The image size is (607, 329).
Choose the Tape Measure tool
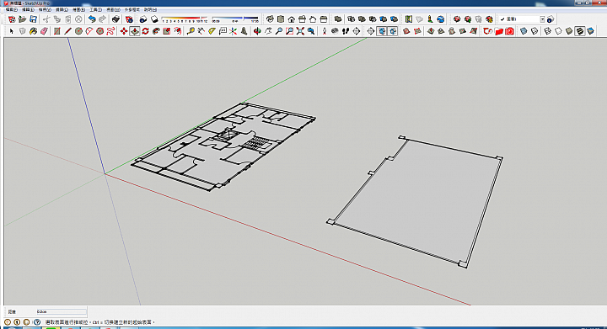click(x=191, y=31)
